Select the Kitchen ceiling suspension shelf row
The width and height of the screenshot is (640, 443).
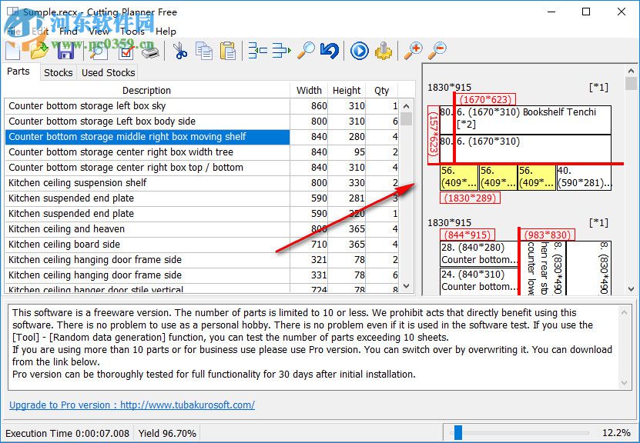click(116, 183)
